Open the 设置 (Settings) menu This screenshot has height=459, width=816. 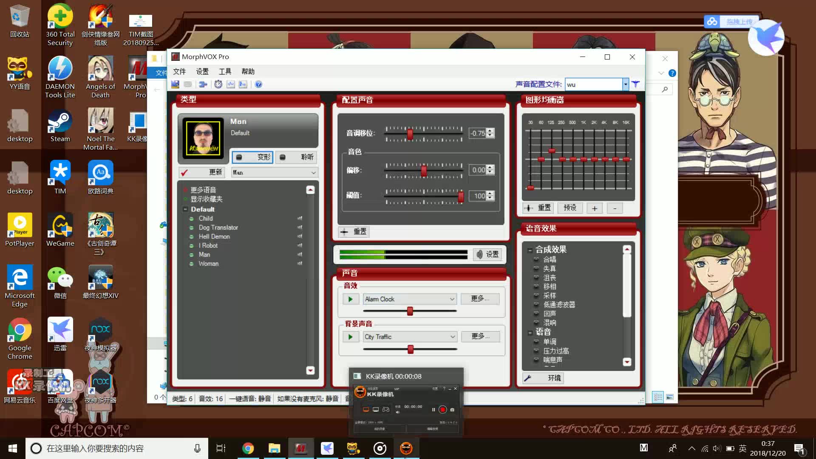tap(202, 71)
